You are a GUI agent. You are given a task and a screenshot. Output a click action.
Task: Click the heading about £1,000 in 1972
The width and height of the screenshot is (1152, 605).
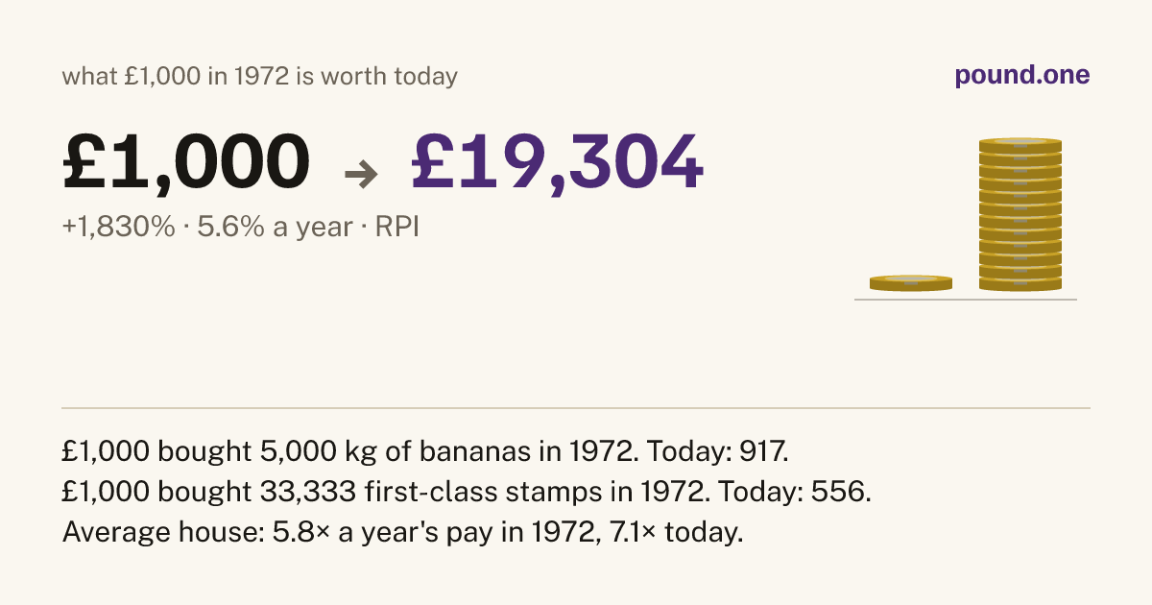pyautogui.click(x=260, y=77)
